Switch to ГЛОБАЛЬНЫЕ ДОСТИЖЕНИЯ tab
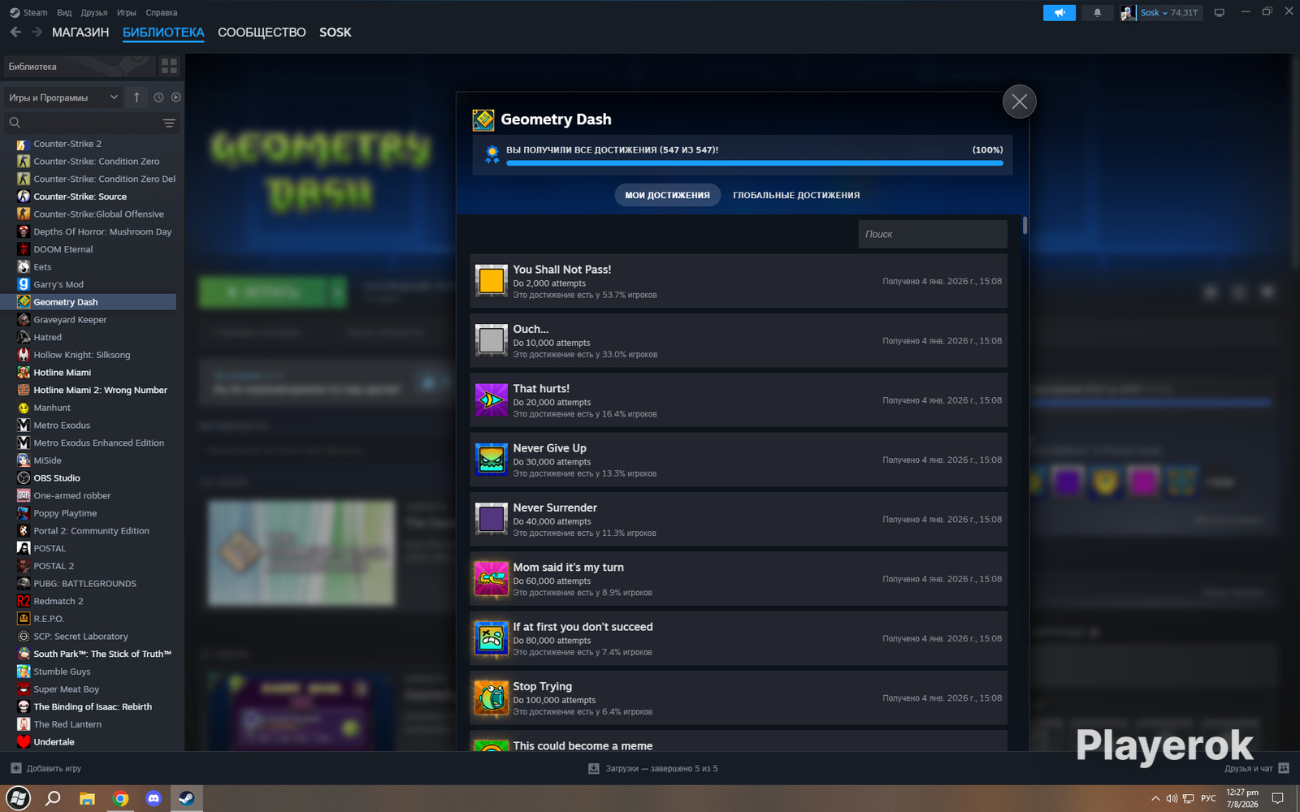1300x812 pixels. coord(796,195)
